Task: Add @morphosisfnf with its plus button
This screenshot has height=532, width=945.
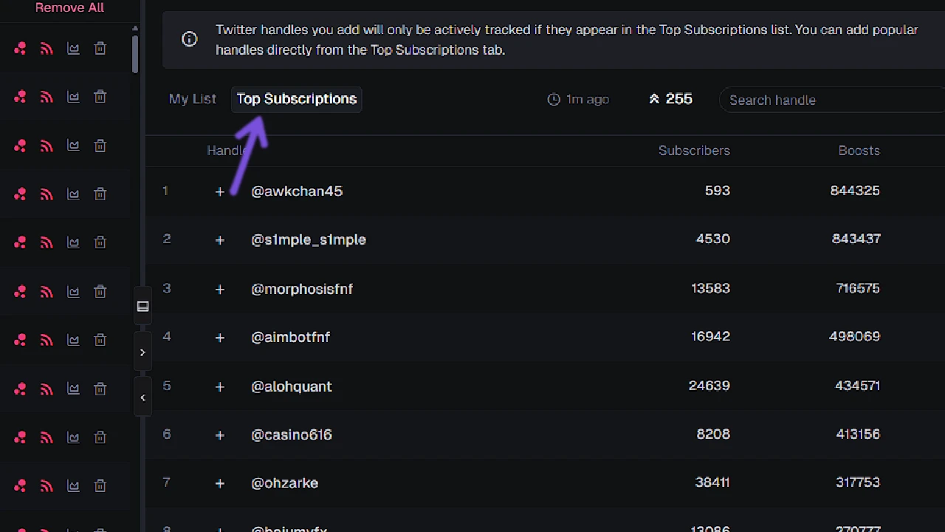Action: [x=219, y=289]
